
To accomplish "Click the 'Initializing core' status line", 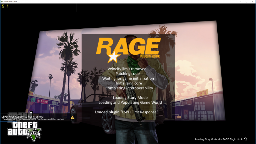I will pos(129,83).
